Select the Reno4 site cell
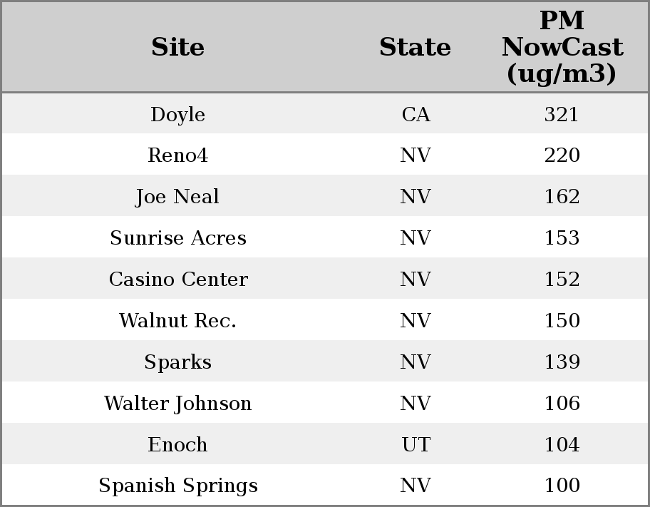 (177, 155)
